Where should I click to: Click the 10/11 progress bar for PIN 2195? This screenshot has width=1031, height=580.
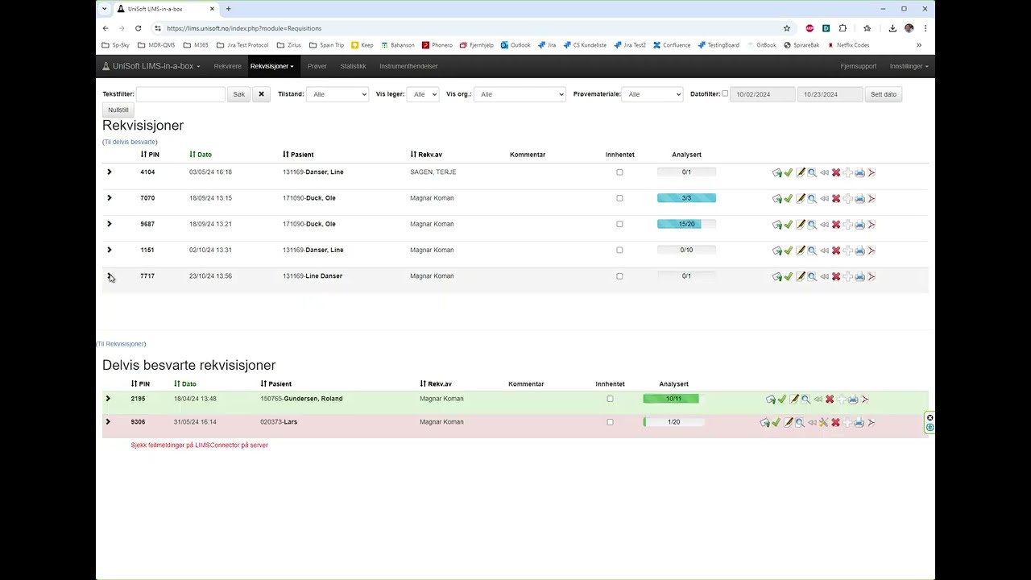click(x=673, y=399)
